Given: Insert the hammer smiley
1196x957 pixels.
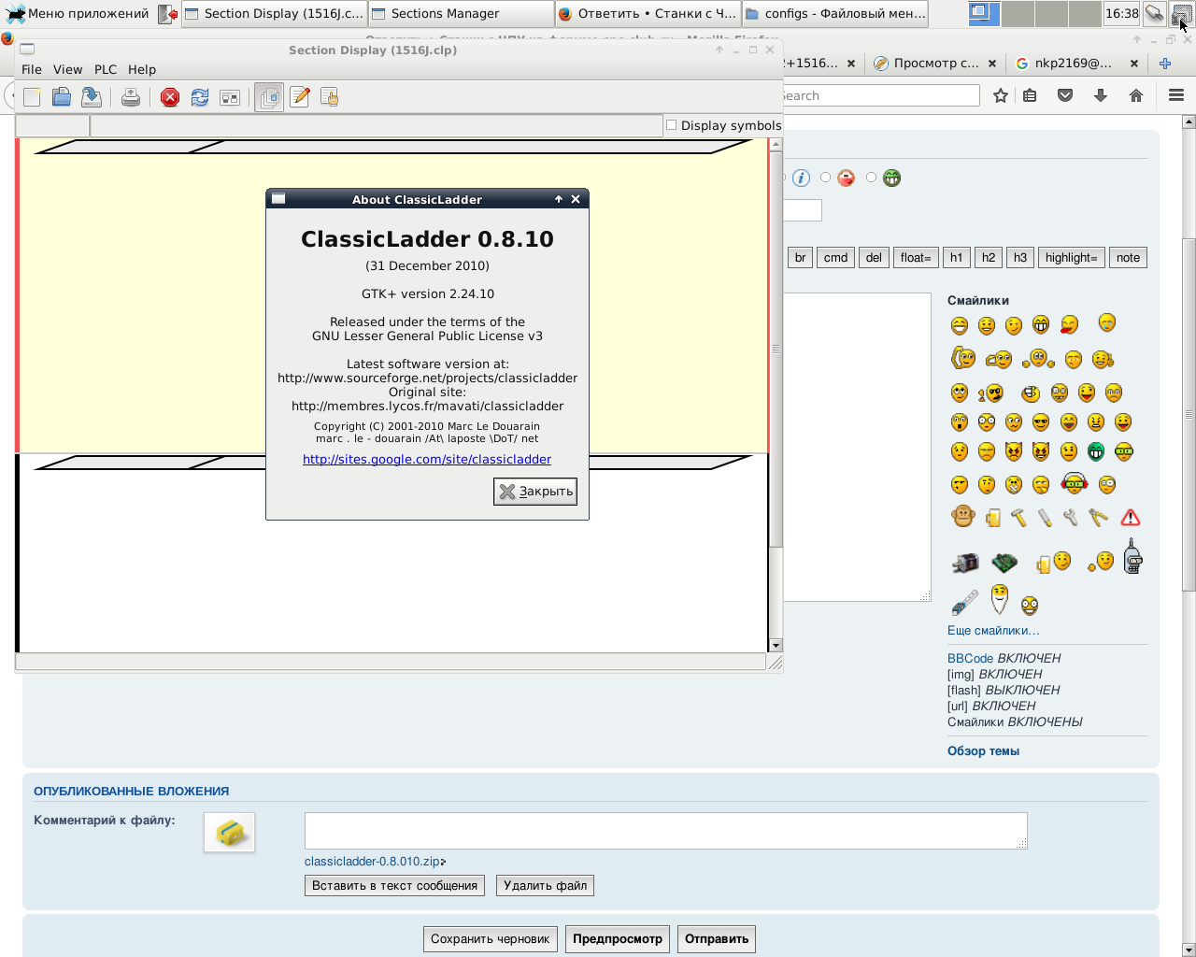Looking at the screenshot, I should click(1018, 517).
